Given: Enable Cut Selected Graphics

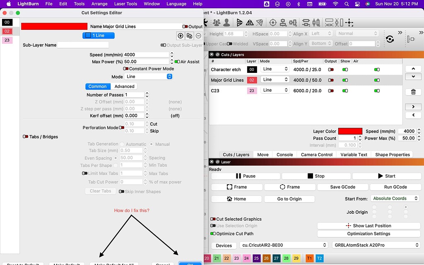Looking at the screenshot, I should pyautogui.click(x=212, y=219).
